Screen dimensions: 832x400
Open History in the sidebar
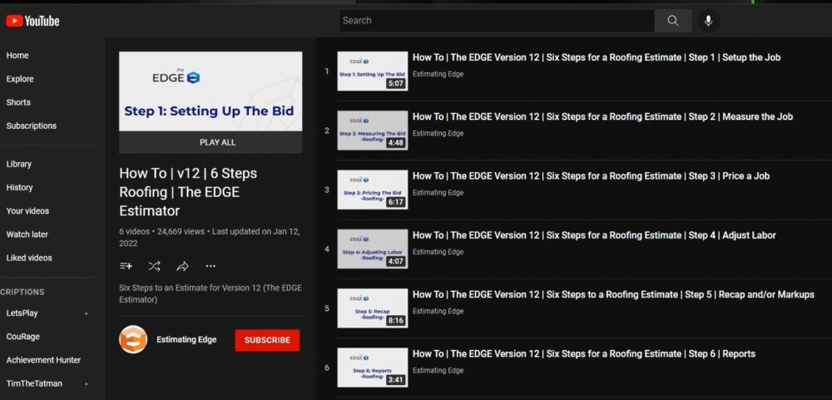pos(19,187)
